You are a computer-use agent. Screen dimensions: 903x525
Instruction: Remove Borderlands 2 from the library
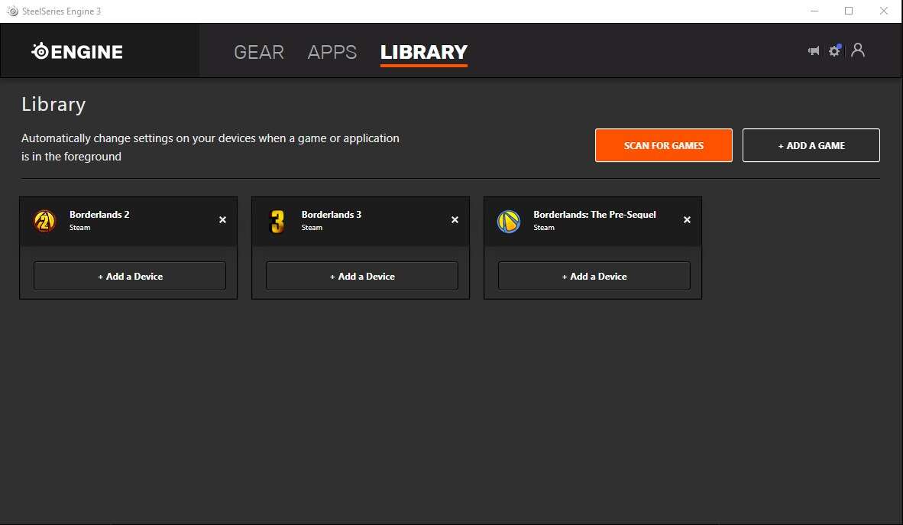coord(222,220)
